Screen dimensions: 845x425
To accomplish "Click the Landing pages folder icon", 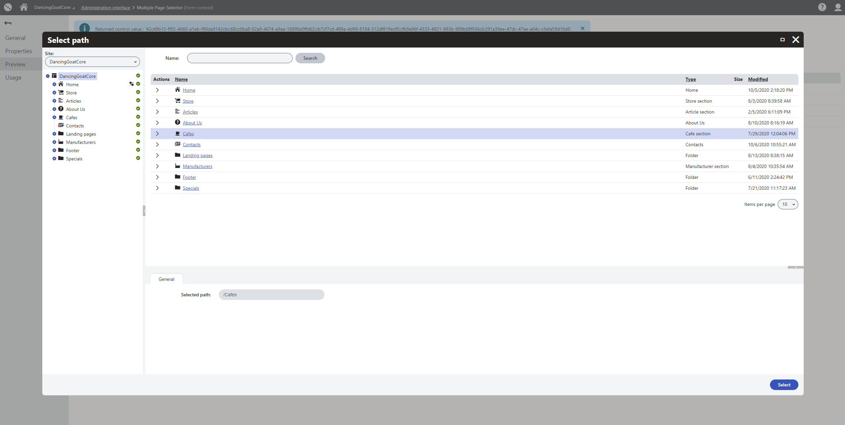I will point(177,155).
